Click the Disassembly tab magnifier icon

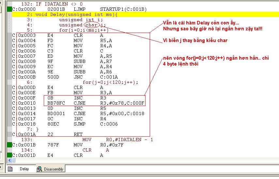pos(39,169)
